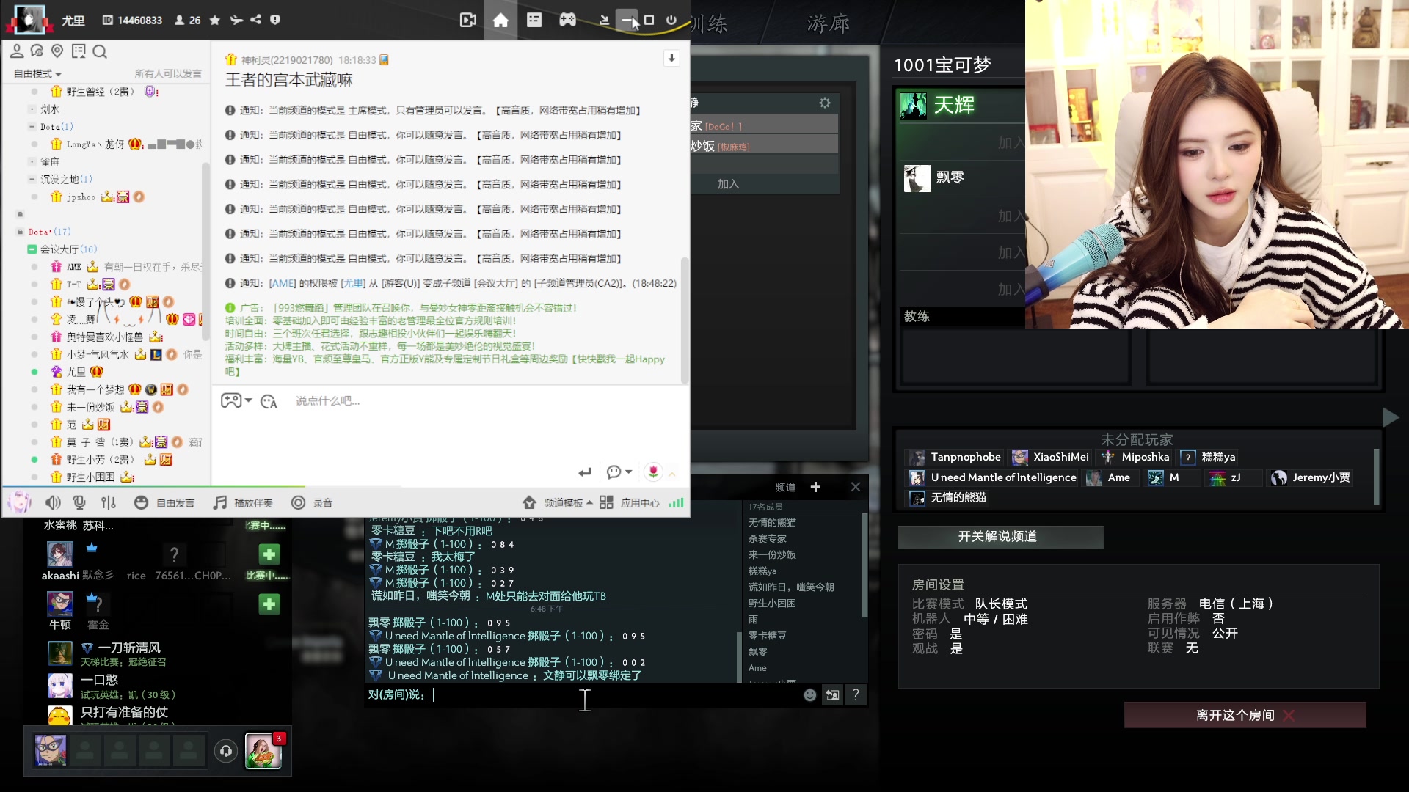Collapse the 会议大厅(16) sub-channel
This screenshot has width=1409, height=792.
32,249
